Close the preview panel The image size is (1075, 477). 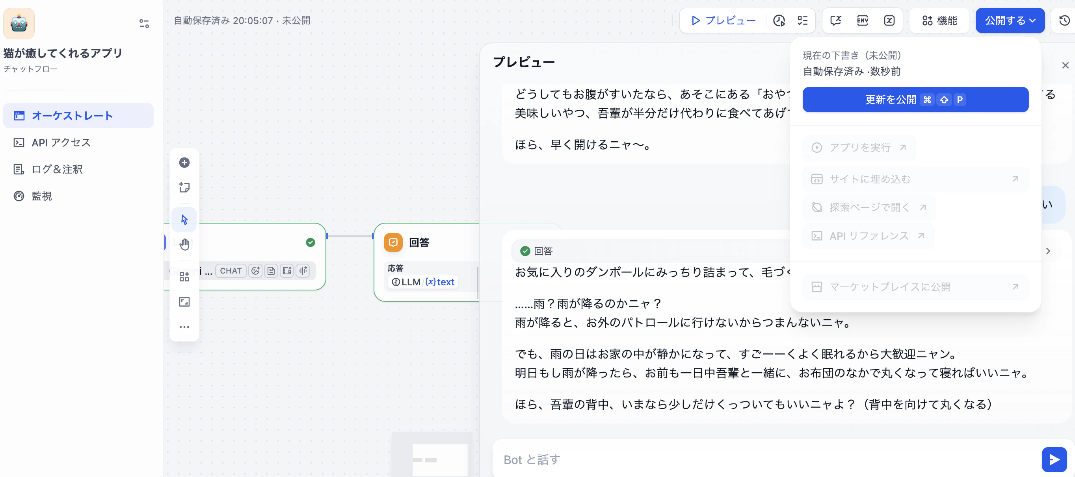tap(1065, 65)
